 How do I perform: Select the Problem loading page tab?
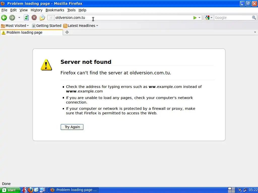(31, 32)
